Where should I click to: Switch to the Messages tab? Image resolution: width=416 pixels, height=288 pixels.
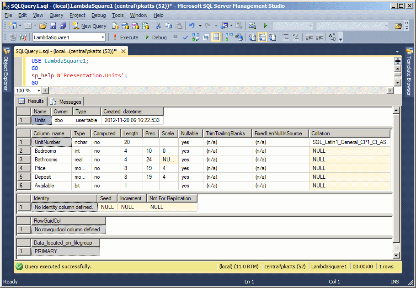click(66, 102)
